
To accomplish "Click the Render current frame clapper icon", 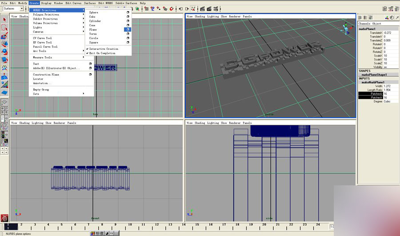I will (202, 8).
